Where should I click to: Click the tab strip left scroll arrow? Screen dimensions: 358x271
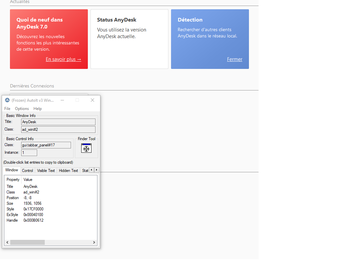pyautogui.click(x=91, y=170)
